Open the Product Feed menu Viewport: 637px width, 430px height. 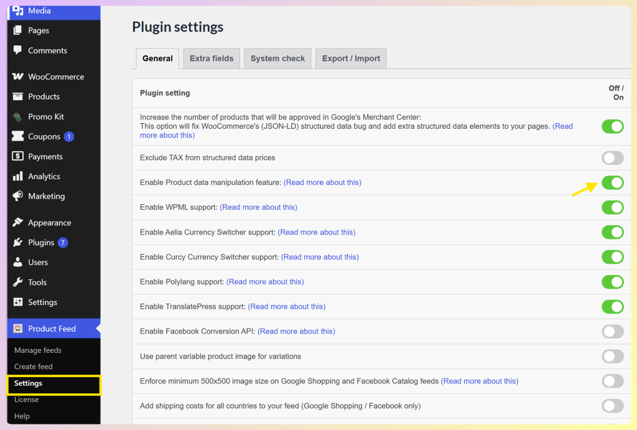(53, 329)
